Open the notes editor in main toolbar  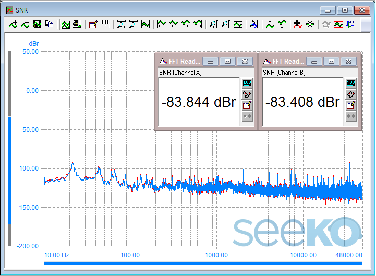tap(93, 24)
